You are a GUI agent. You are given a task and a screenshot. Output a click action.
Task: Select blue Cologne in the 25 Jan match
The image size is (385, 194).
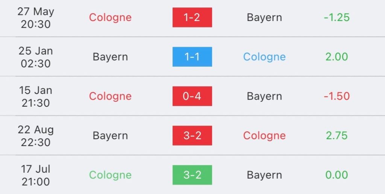pos(264,57)
